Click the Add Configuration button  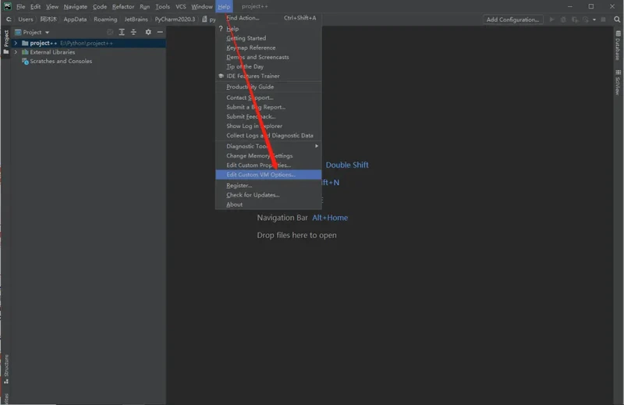click(512, 20)
